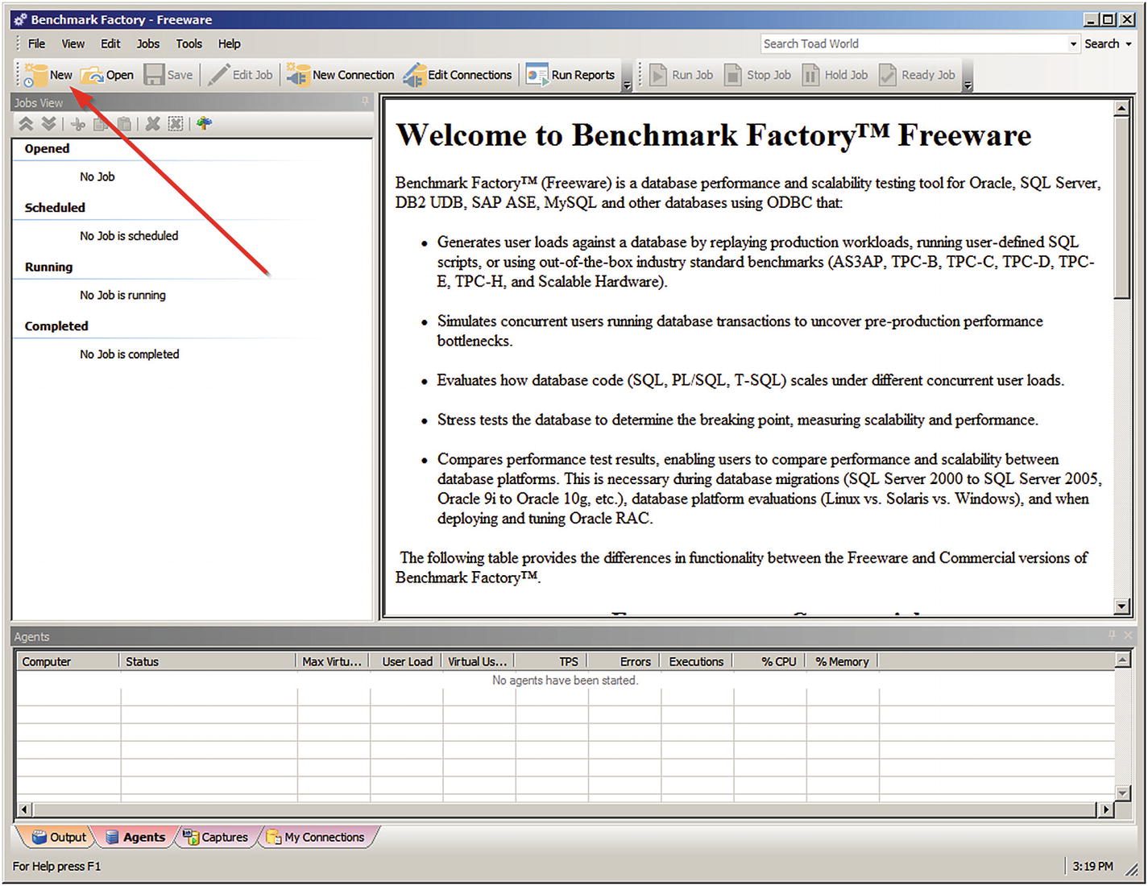Click the Search Toad World input field
This screenshot has height=886, width=1148.
[914, 43]
